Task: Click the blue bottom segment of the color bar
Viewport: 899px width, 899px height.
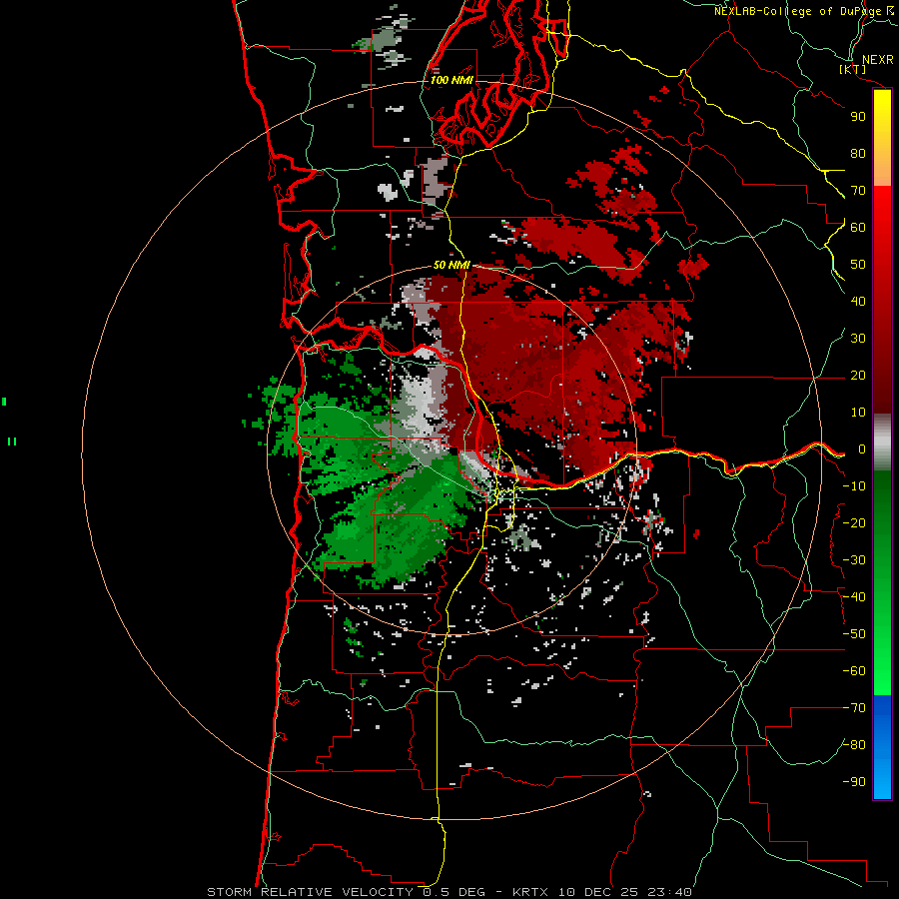Action: pyautogui.click(x=882, y=746)
